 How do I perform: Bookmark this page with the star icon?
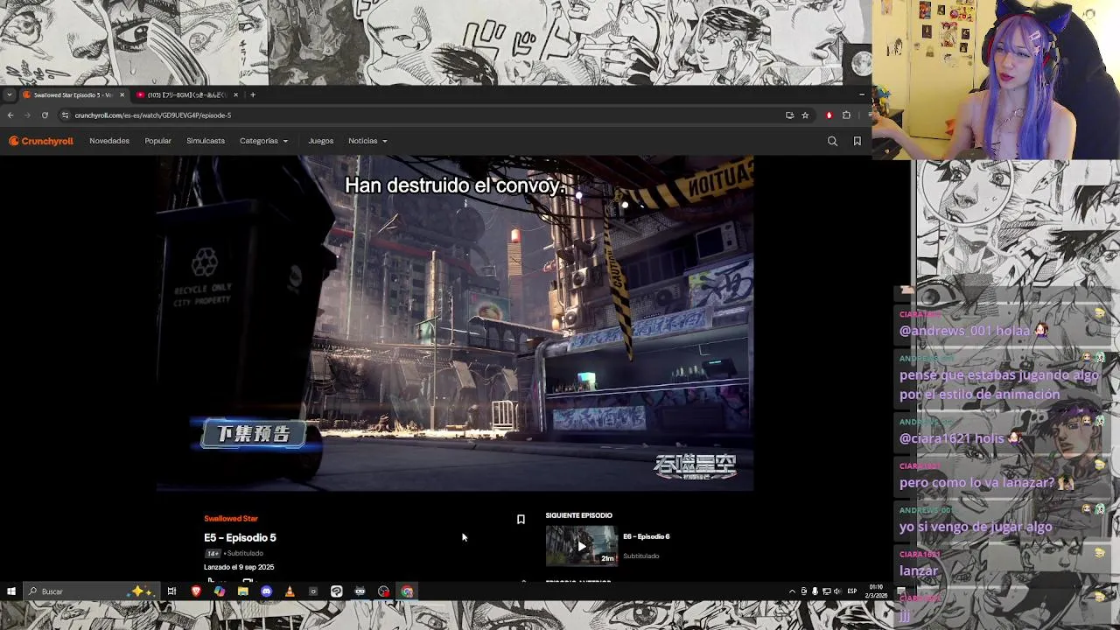coord(805,115)
